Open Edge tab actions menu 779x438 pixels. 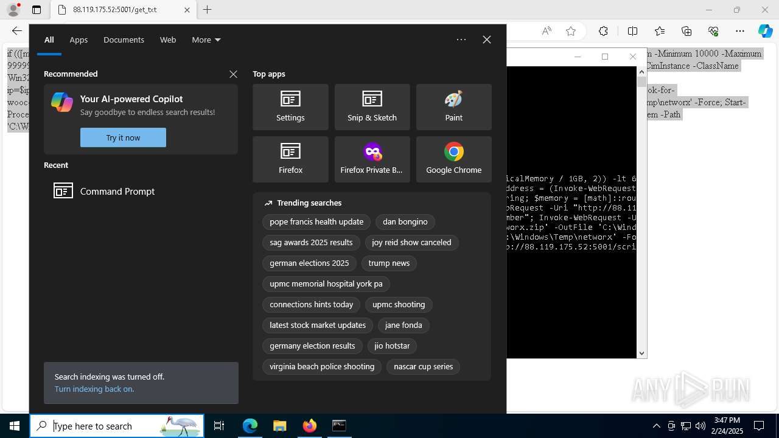tap(37, 10)
